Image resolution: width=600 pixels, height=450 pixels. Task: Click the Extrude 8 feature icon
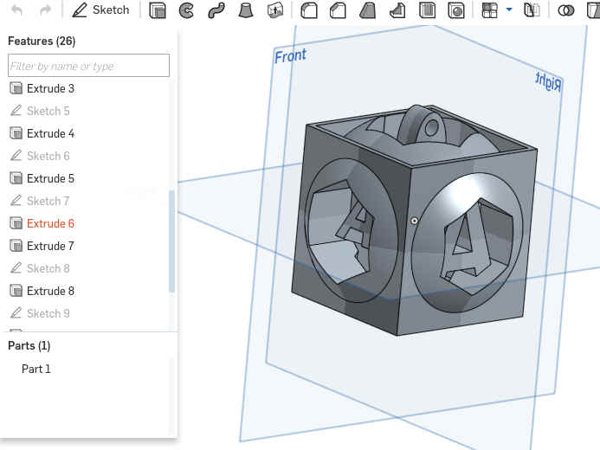pos(16,291)
